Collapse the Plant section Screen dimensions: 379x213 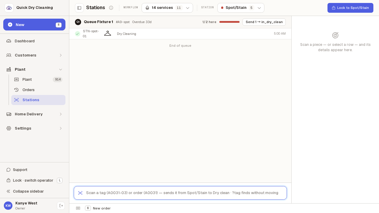tap(34, 69)
